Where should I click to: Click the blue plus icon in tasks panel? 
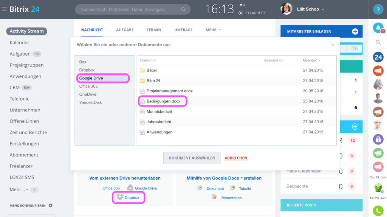tap(355, 127)
